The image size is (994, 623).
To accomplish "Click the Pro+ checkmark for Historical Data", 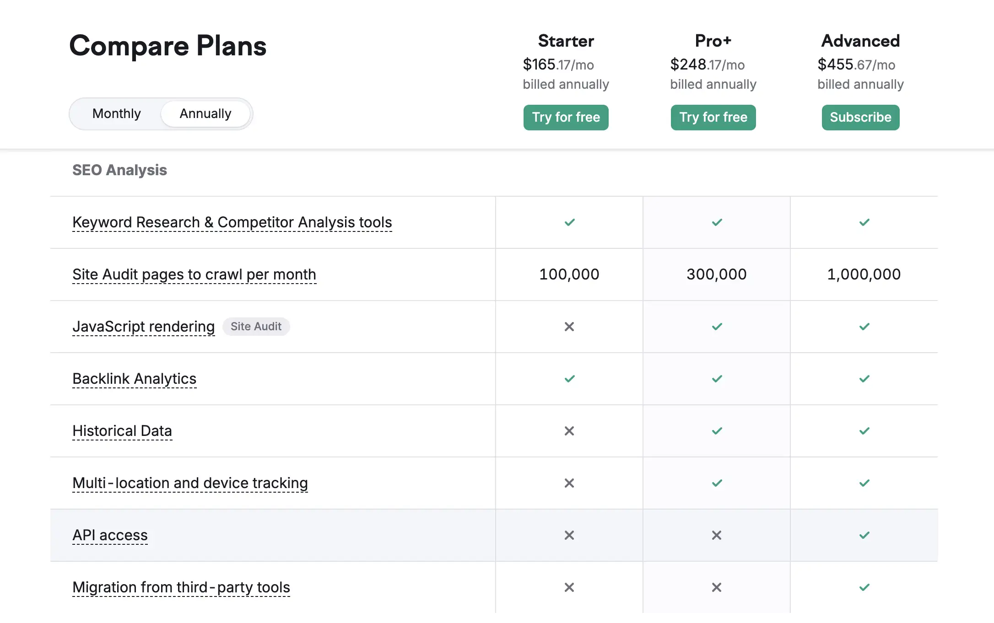I will pyautogui.click(x=716, y=430).
